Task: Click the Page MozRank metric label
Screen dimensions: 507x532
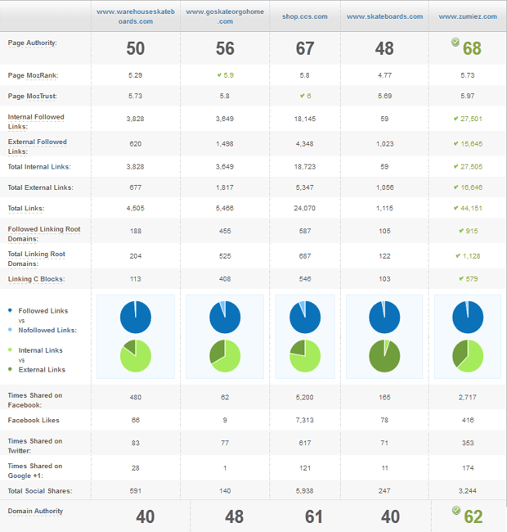Action: tap(33, 75)
